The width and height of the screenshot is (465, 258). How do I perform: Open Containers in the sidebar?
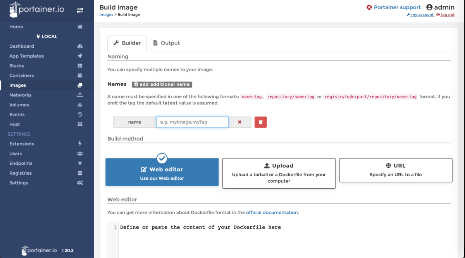pyautogui.click(x=22, y=76)
